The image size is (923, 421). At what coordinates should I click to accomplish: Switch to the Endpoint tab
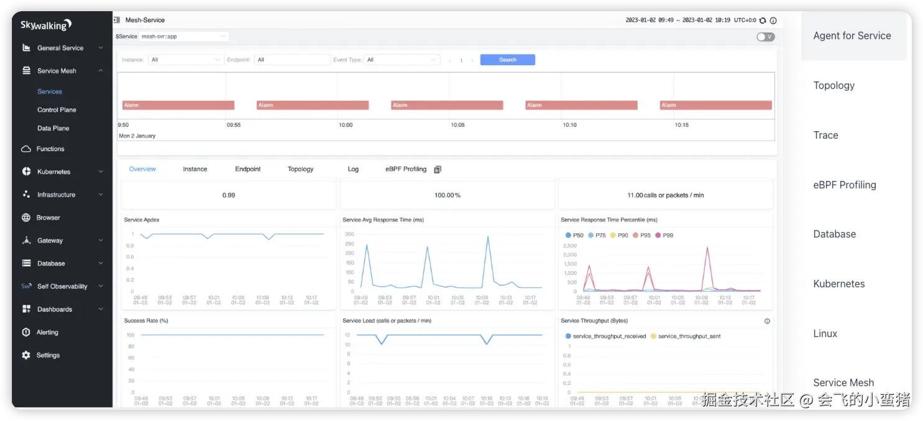coord(248,169)
